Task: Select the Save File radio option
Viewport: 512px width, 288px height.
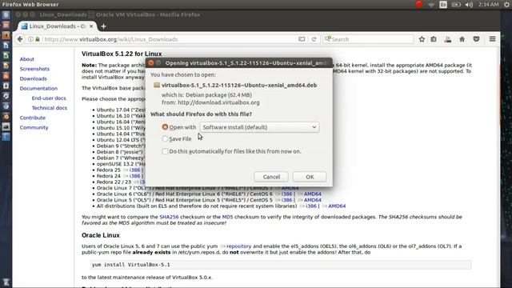Action: pos(165,138)
